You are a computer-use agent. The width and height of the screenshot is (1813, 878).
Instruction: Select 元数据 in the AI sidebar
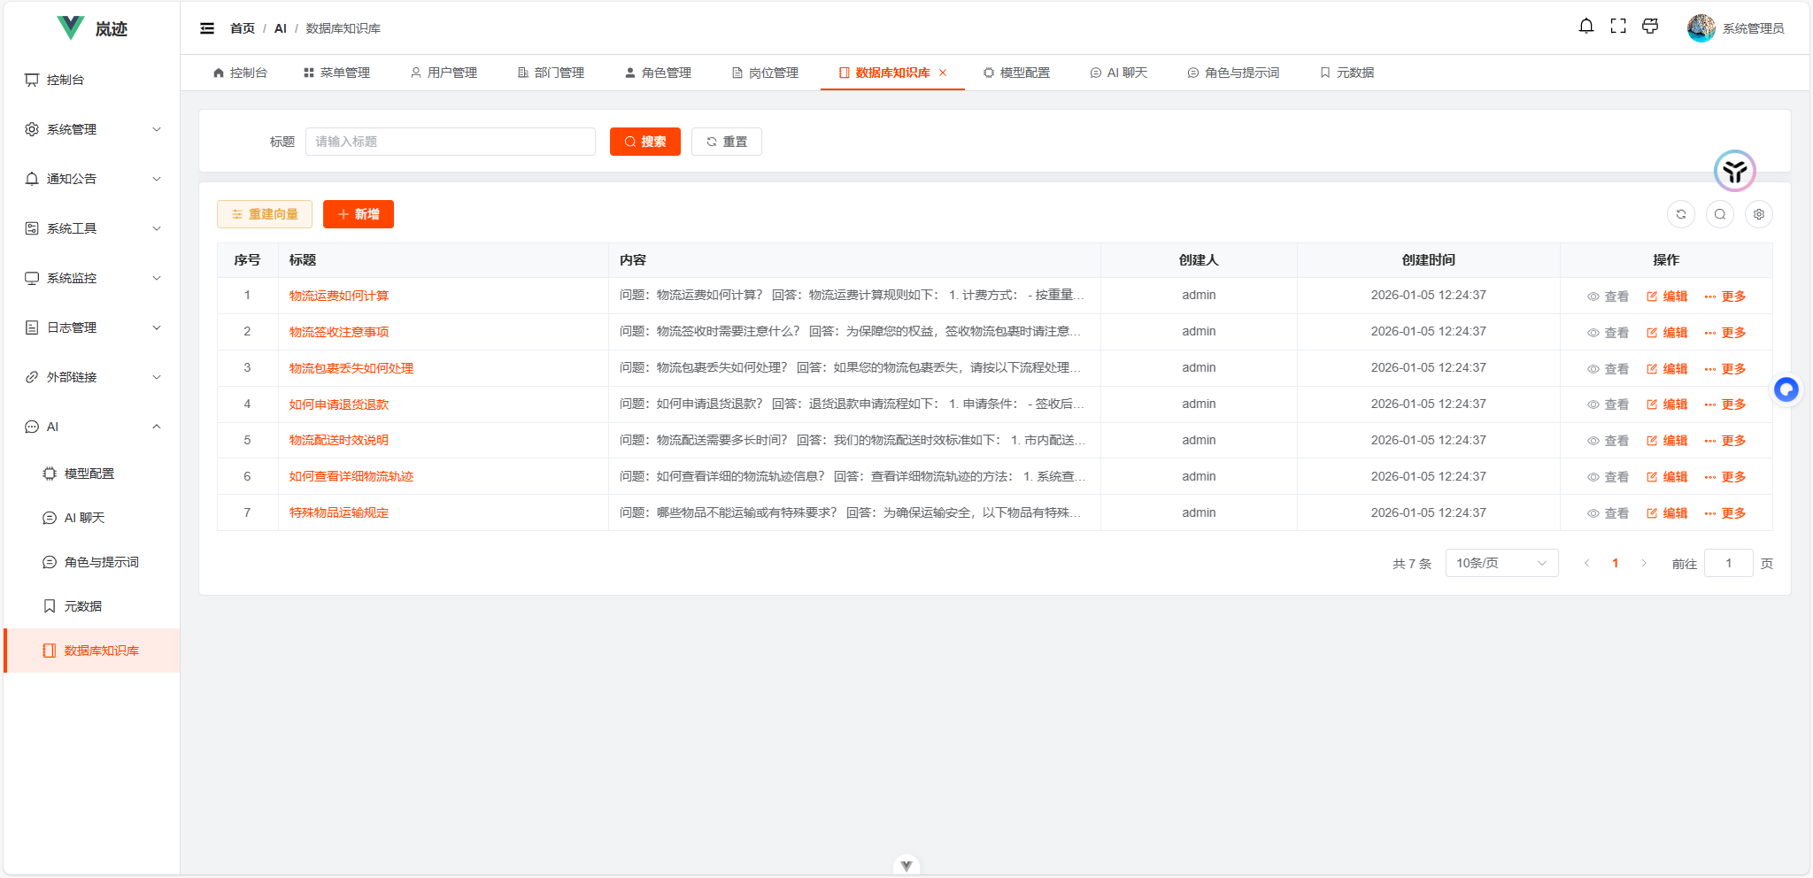click(85, 605)
